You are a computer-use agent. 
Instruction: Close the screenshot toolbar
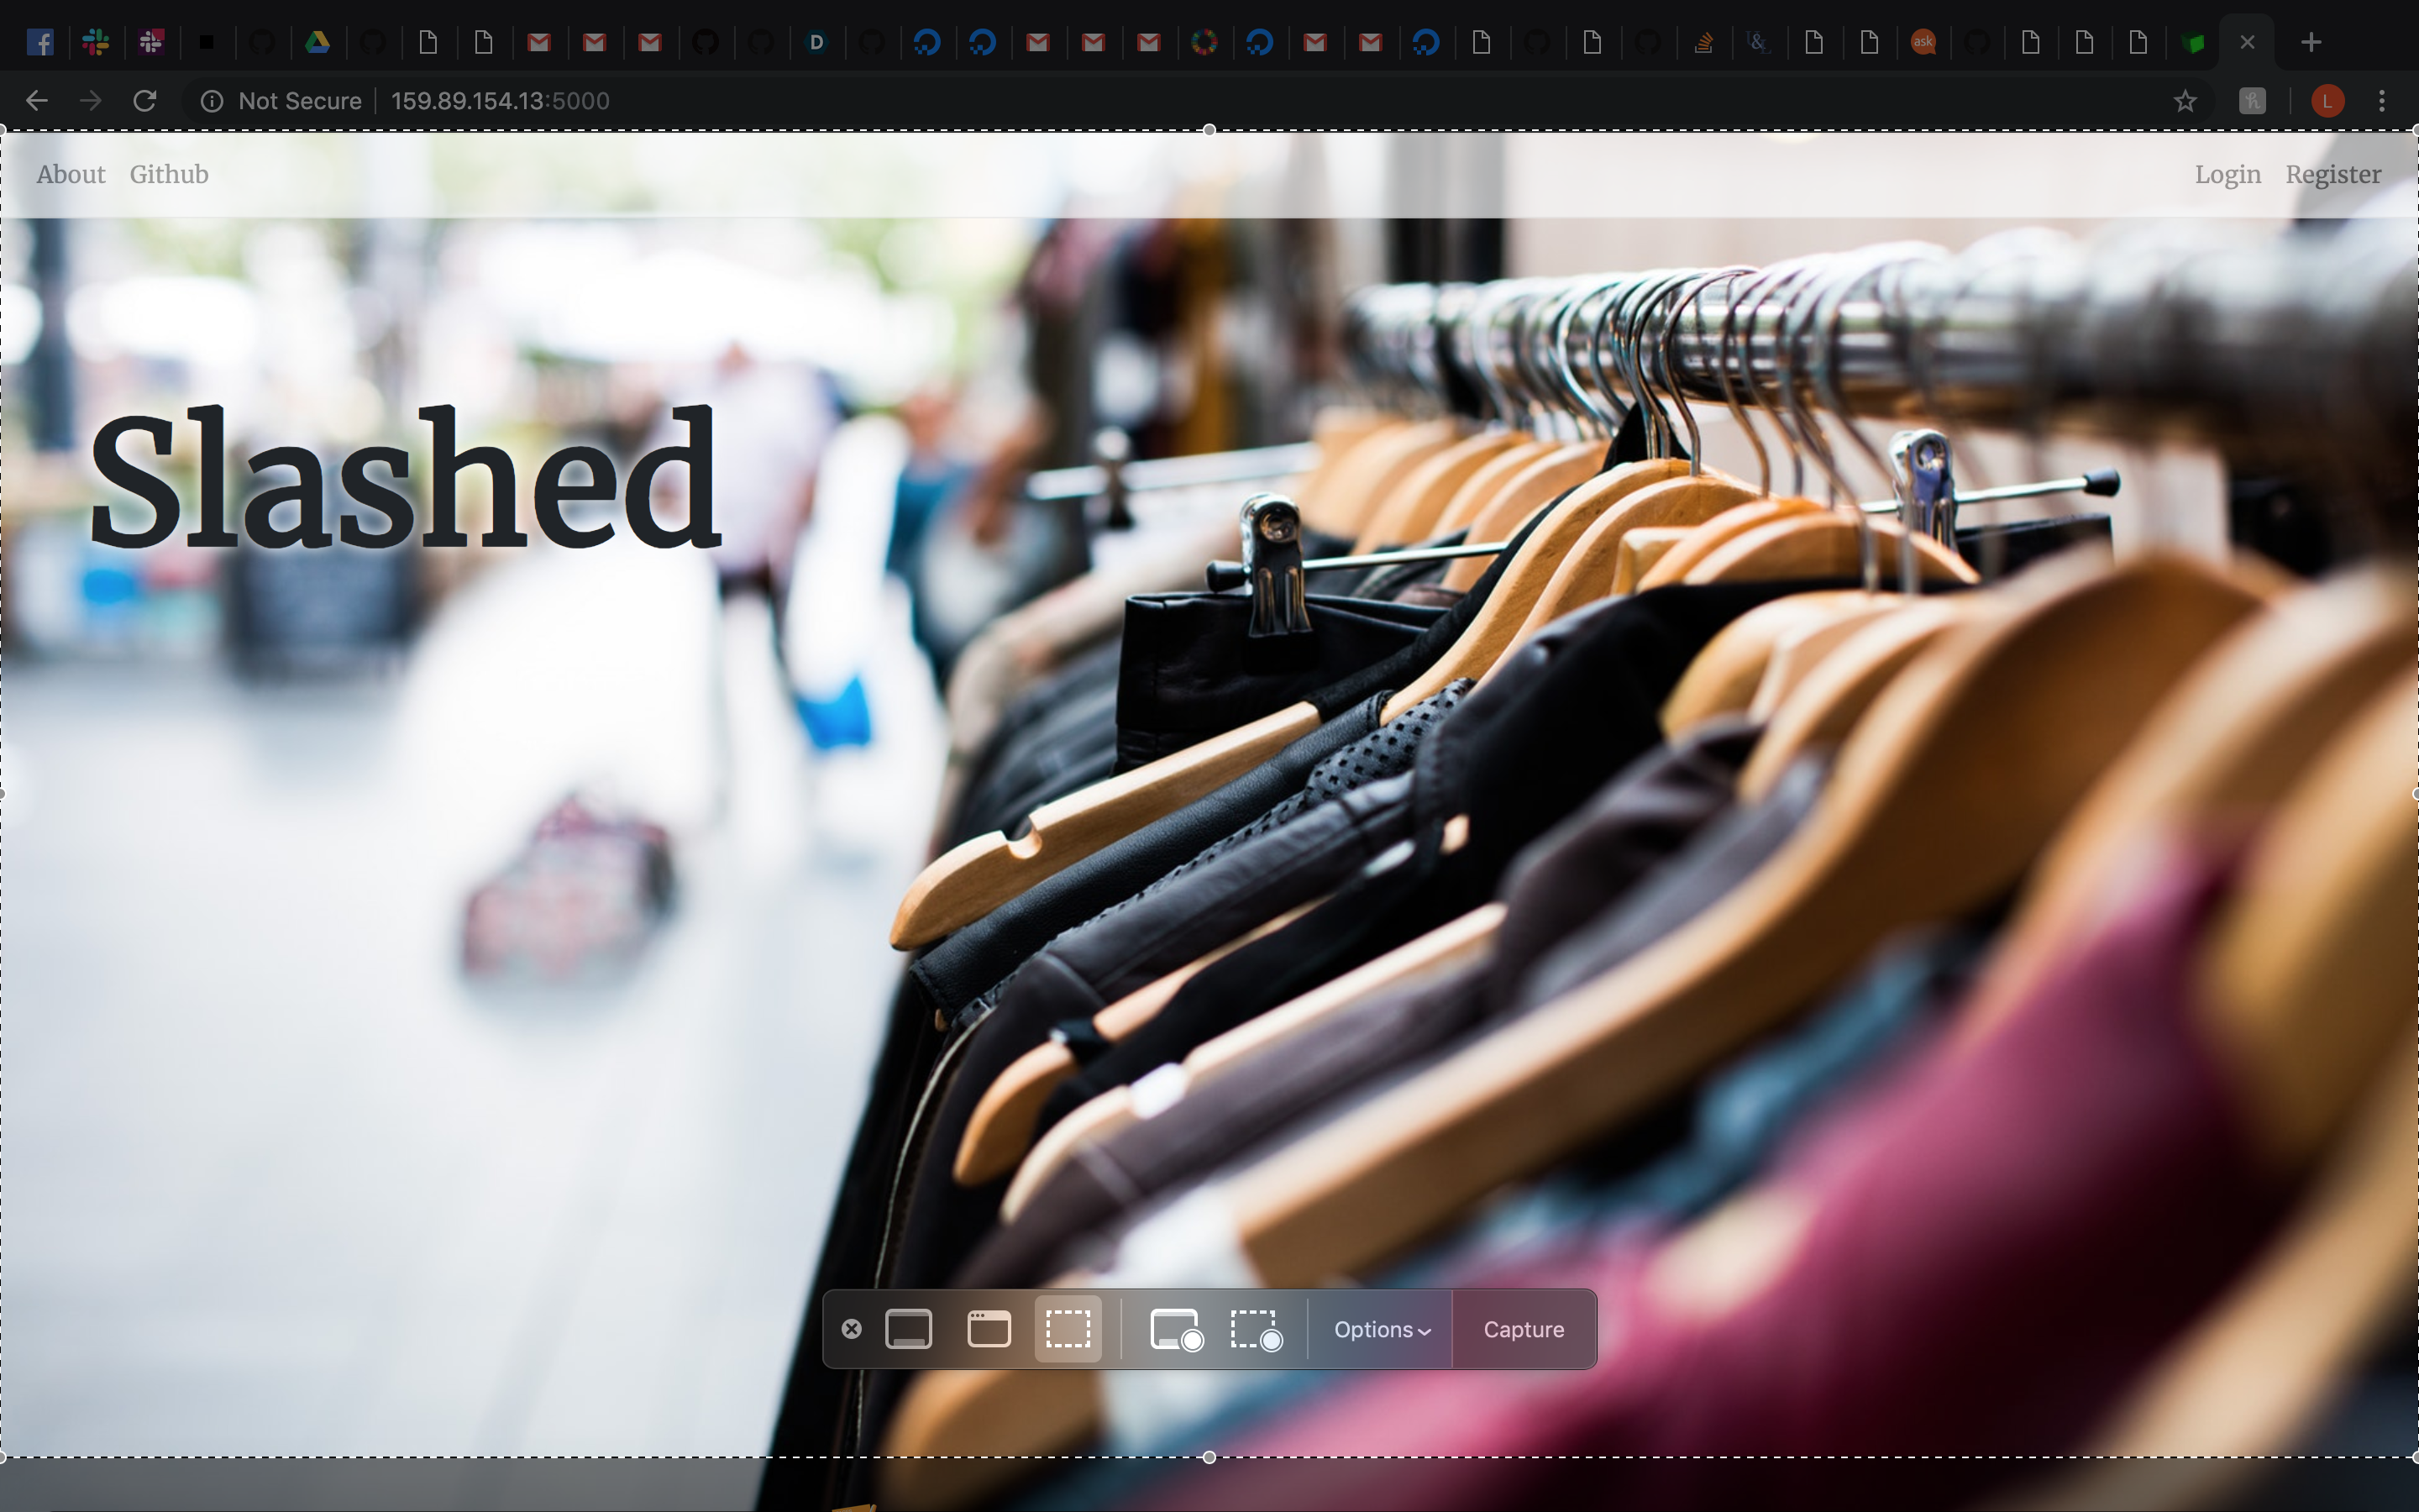click(x=852, y=1329)
